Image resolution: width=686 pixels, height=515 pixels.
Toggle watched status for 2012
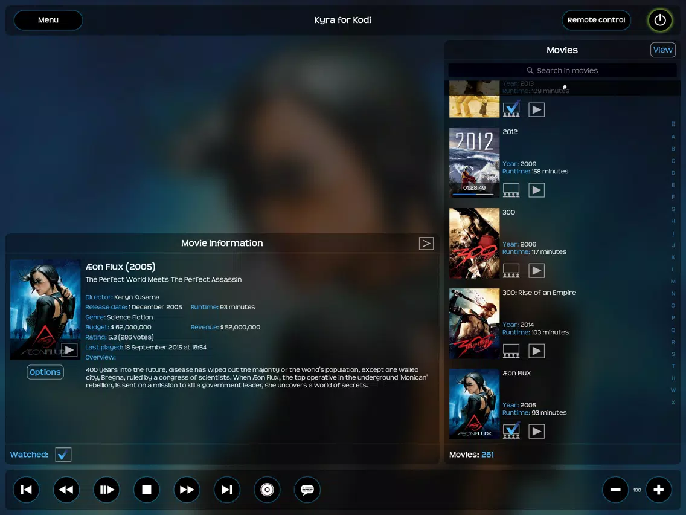click(x=511, y=190)
